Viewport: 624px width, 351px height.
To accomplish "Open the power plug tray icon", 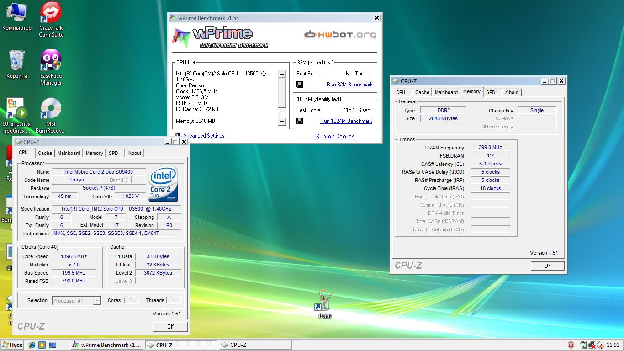I will 584,345.
